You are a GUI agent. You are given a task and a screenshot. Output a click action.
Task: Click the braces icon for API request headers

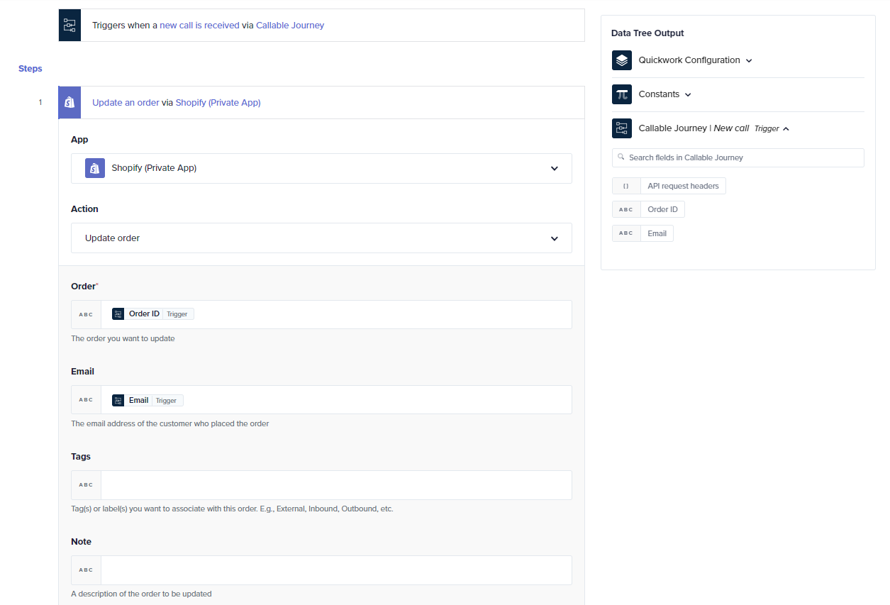(x=626, y=186)
